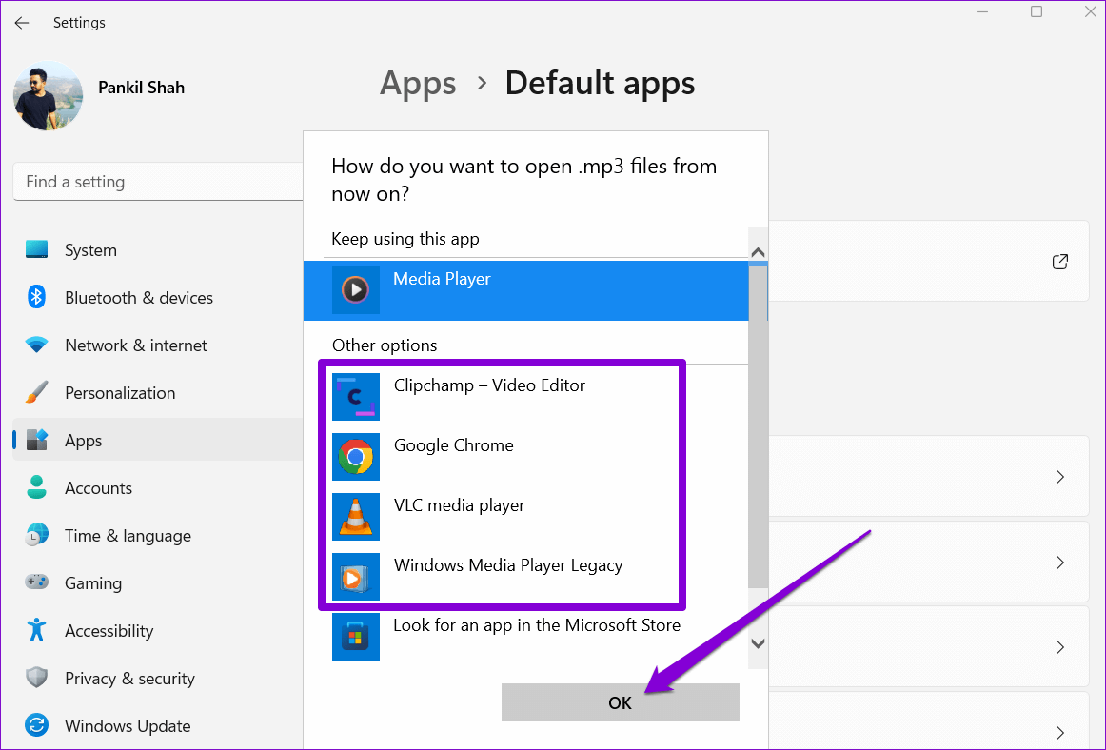Confirm selection with the OK button
The width and height of the screenshot is (1106, 750).
click(x=620, y=702)
